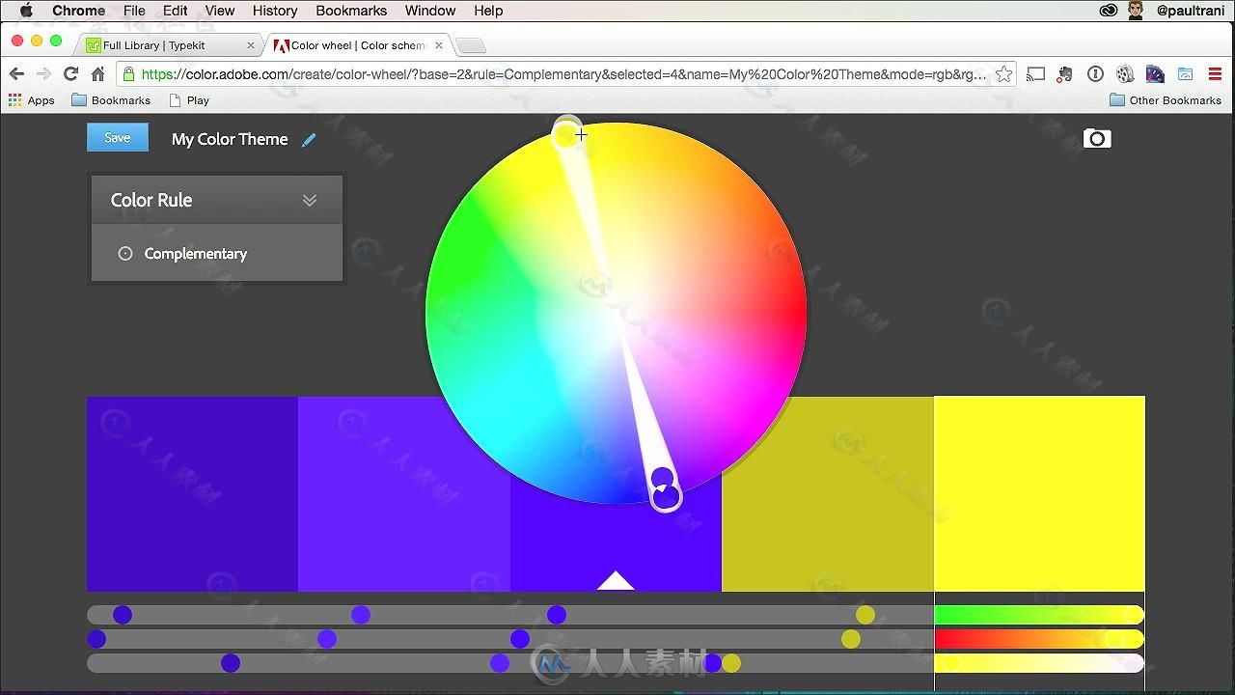Open the camera image-import icon
Viewport: 1235px width, 695px height.
coord(1097,139)
